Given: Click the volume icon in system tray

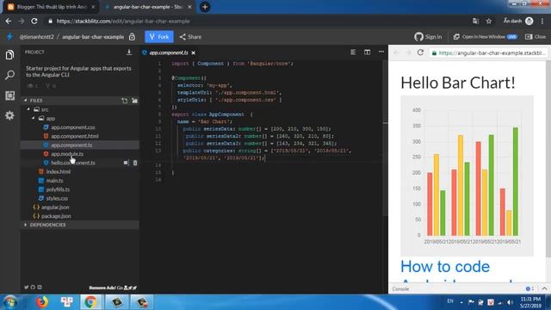Looking at the screenshot, I should click(510, 302).
